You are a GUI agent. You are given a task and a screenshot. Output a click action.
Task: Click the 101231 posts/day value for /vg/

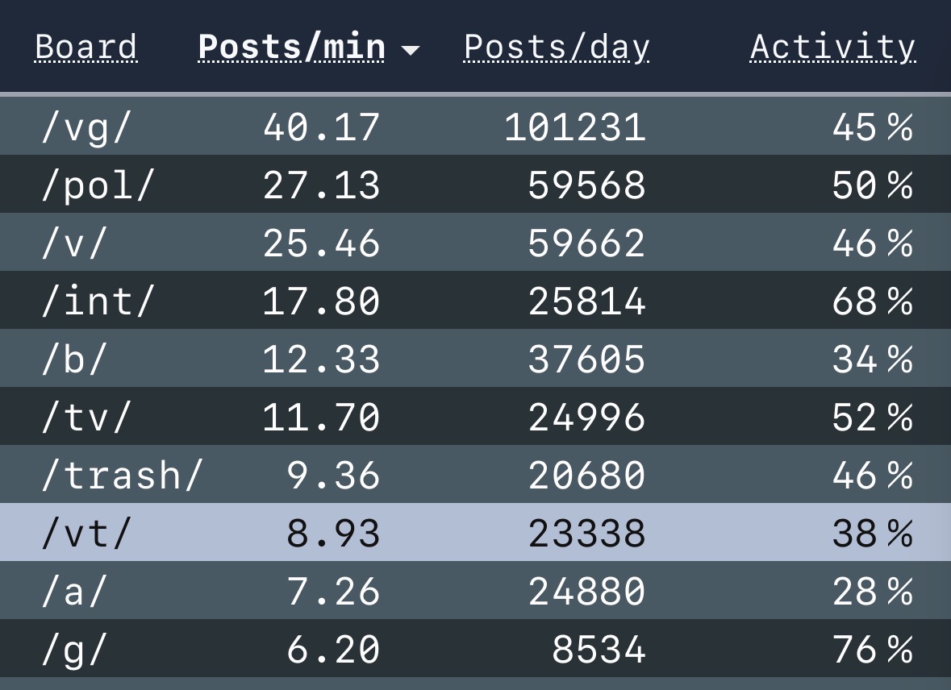click(575, 127)
